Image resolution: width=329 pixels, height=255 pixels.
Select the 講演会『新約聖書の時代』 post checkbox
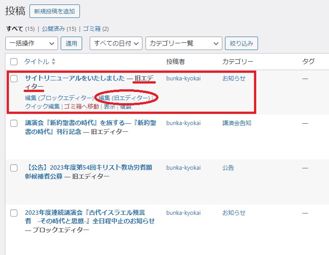14,123
